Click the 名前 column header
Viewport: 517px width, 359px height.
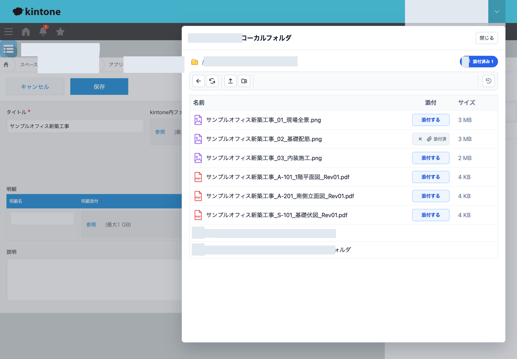[x=199, y=103]
